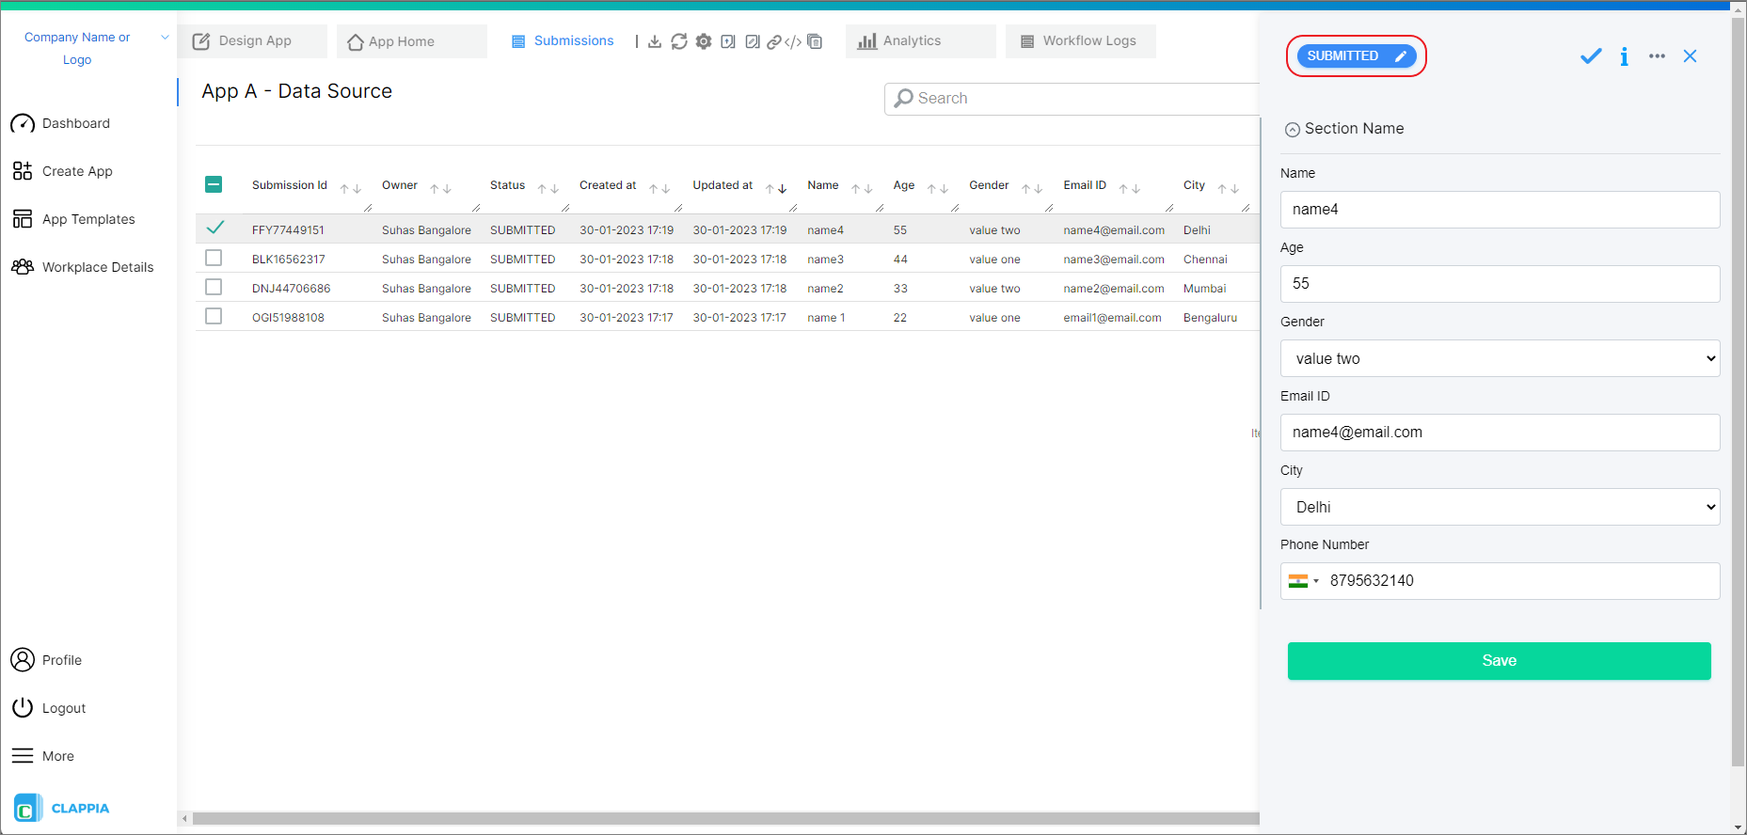Sort table by Updated at arrows
This screenshot has height=835, width=1747.
click(x=776, y=188)
